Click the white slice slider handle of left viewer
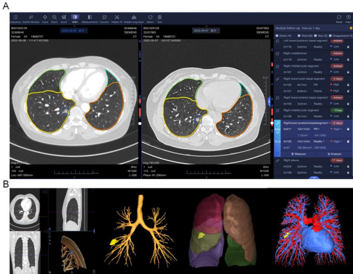353x274 pixels. [x=140, y=124]
